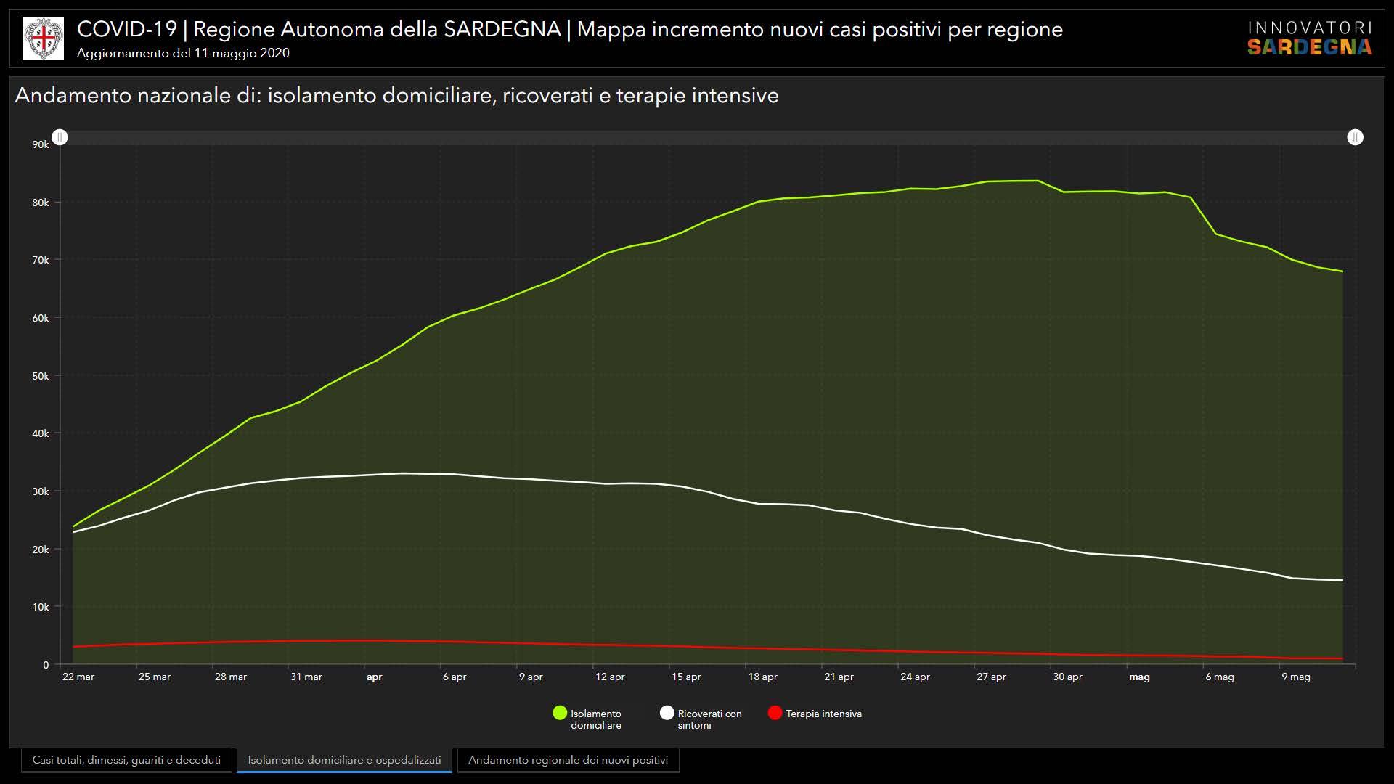Click the 'mag' month label on the x-axis
The image size is (1394, 784).
pos(1139,677)
